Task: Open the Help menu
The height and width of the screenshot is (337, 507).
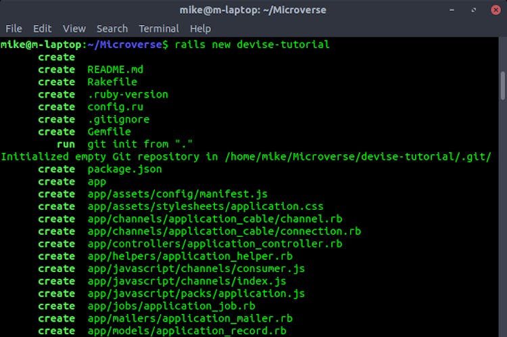Action: click(x=201, y=28)
